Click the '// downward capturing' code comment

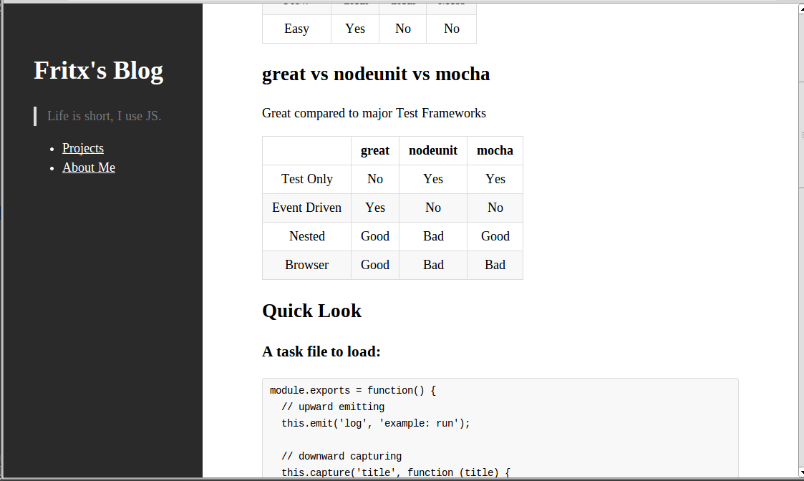pyautogui.click(x=342, y=456)
